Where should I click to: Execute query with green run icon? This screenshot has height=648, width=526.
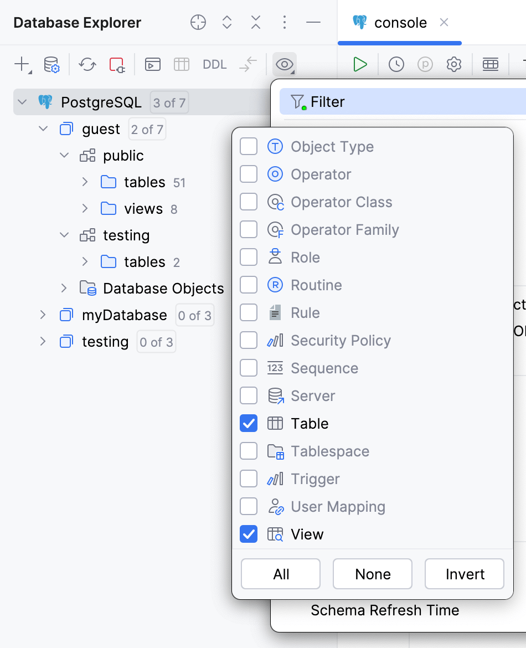pos(359,64)
